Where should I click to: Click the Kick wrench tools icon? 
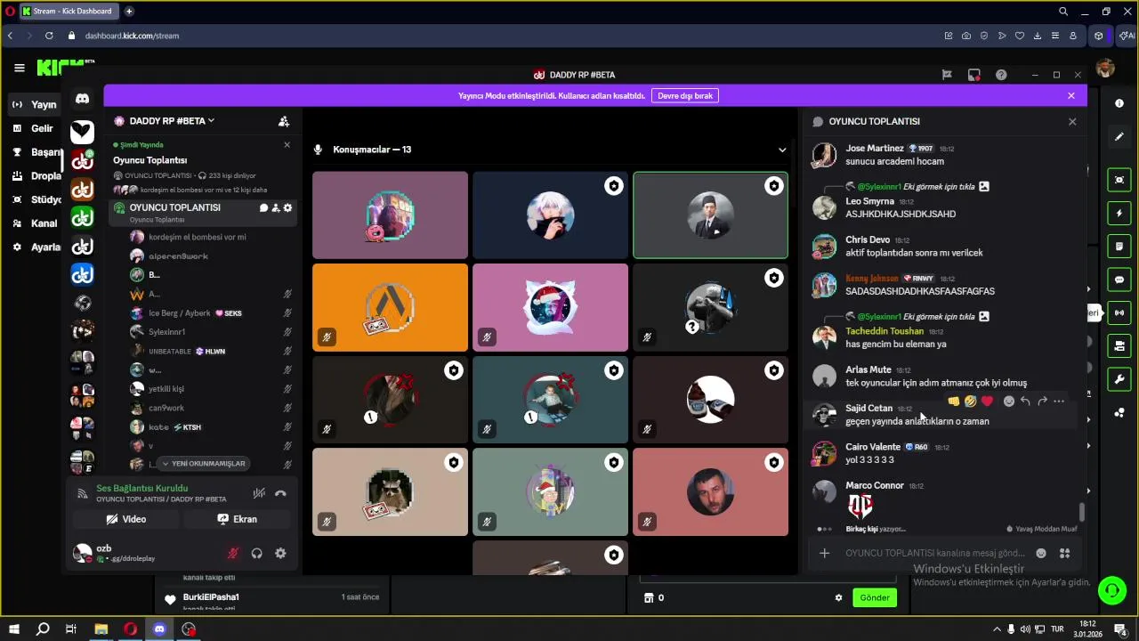[x=1119, y=379]
